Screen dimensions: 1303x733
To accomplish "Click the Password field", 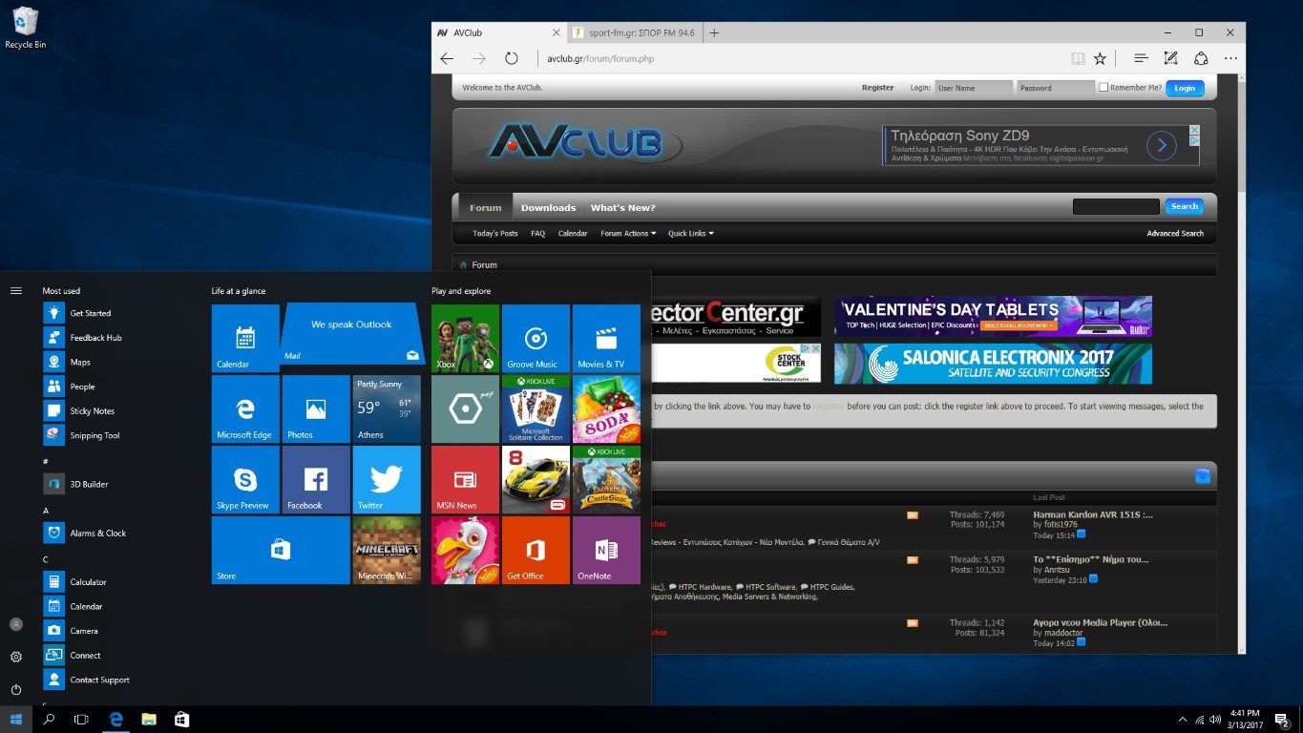I will [x=1056, y=87].
